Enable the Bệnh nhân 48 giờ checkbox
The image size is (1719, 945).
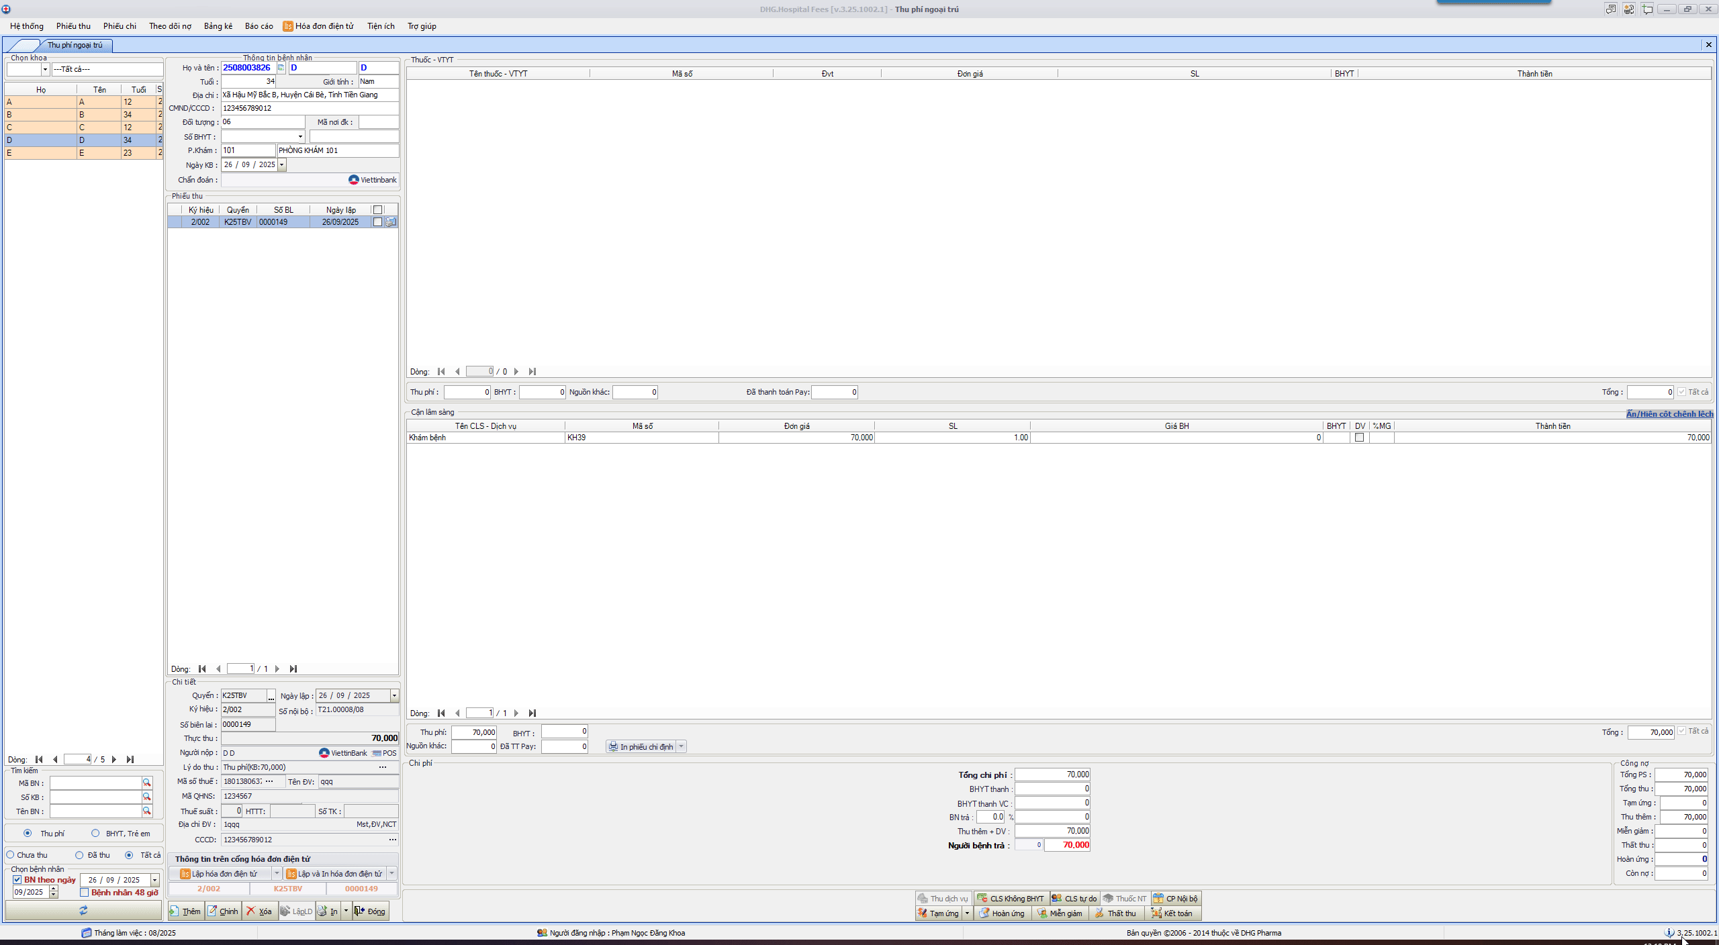point(85,892)
